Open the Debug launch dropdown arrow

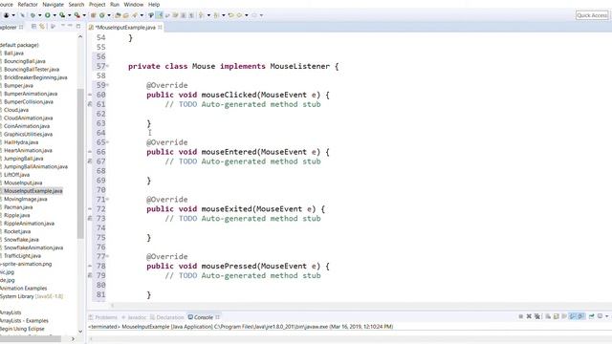39,15
